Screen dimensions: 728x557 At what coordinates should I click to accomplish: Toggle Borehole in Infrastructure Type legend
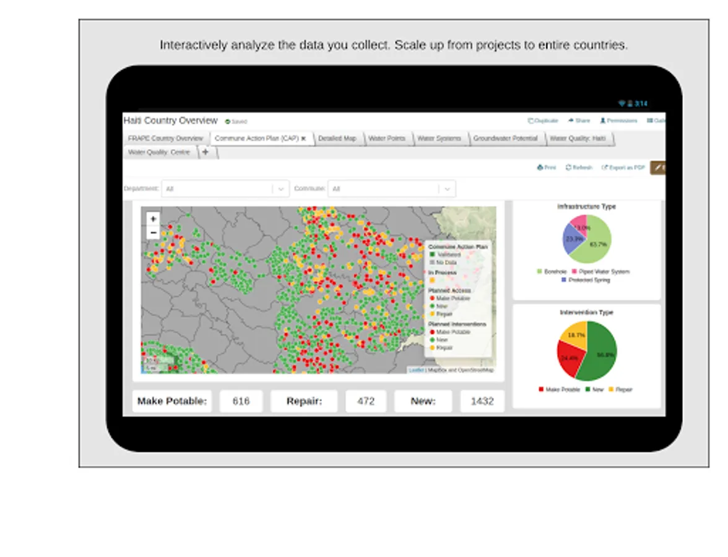[x=552, y=272]
